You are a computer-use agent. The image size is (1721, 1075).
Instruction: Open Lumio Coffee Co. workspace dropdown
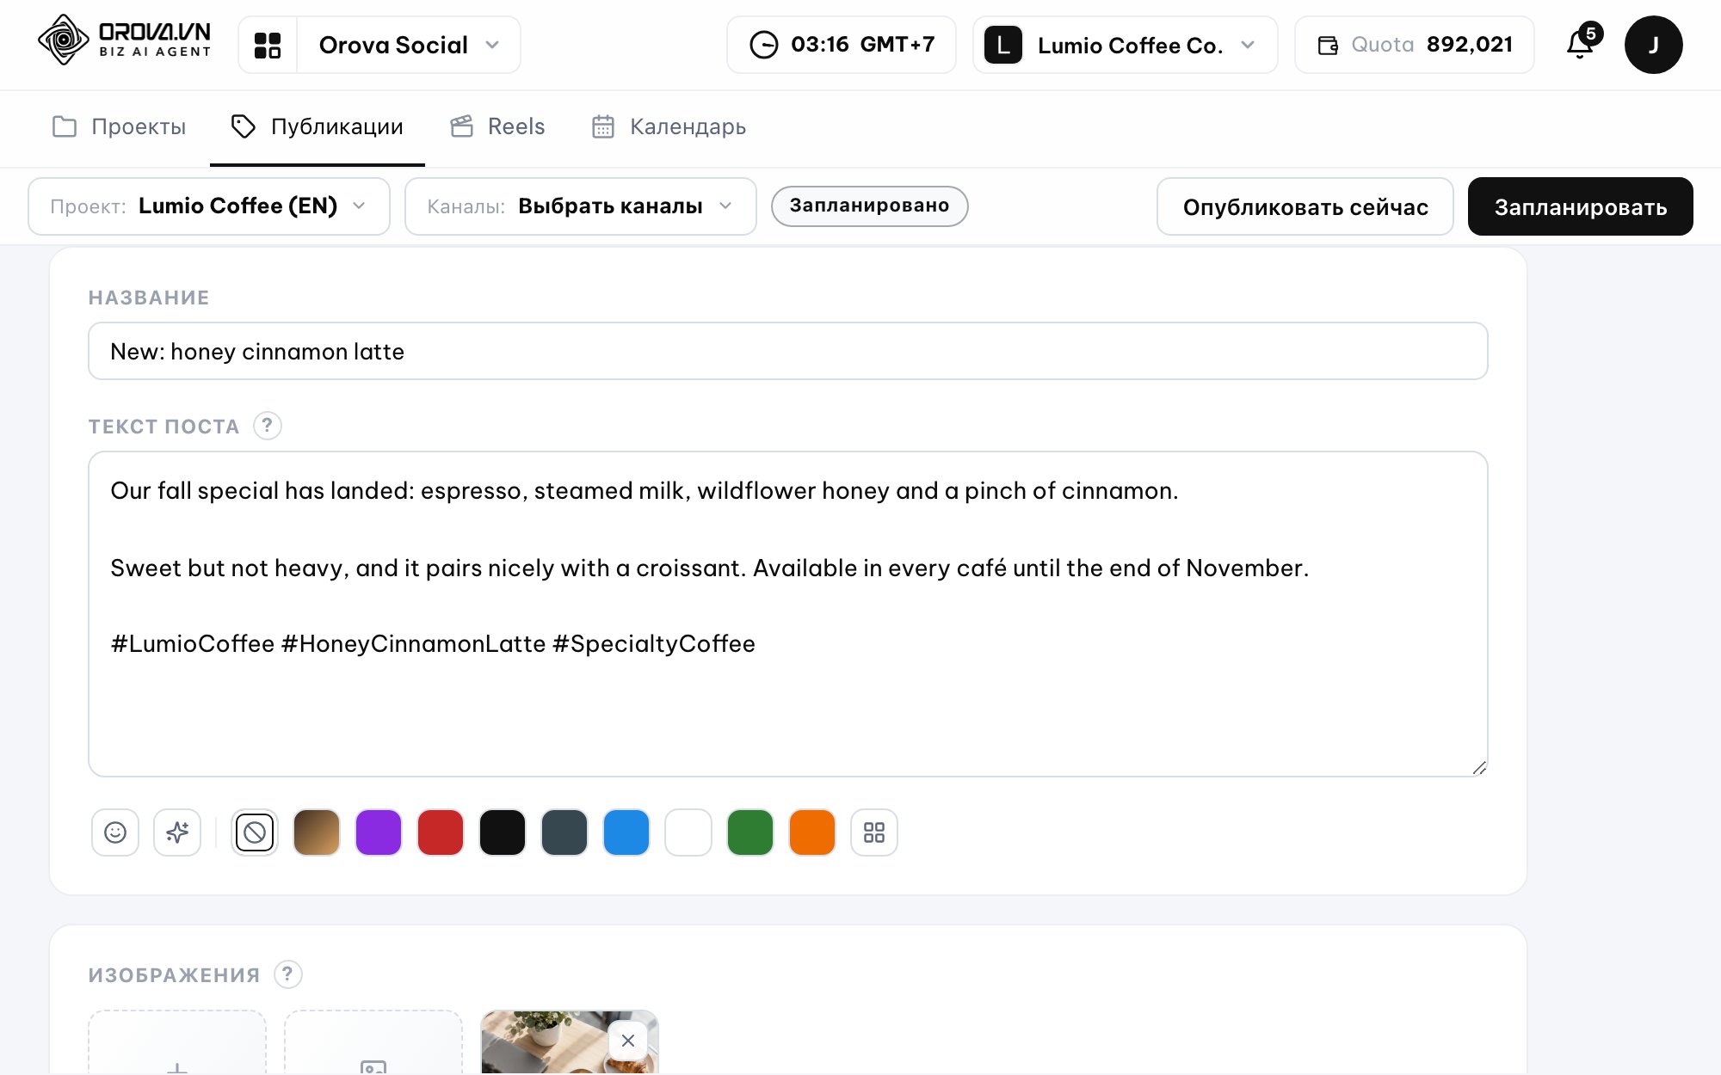click(x=1126, y=45)
